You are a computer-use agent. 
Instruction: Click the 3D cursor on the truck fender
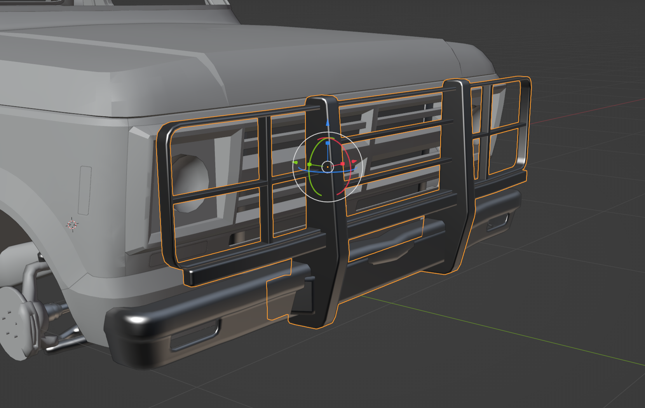[72, 224]
